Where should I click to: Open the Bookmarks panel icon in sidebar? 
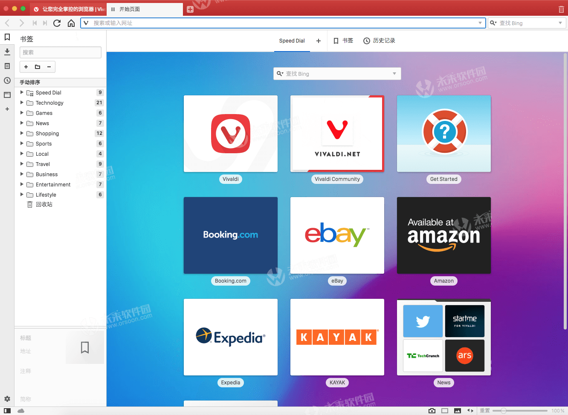coord(7,37)
